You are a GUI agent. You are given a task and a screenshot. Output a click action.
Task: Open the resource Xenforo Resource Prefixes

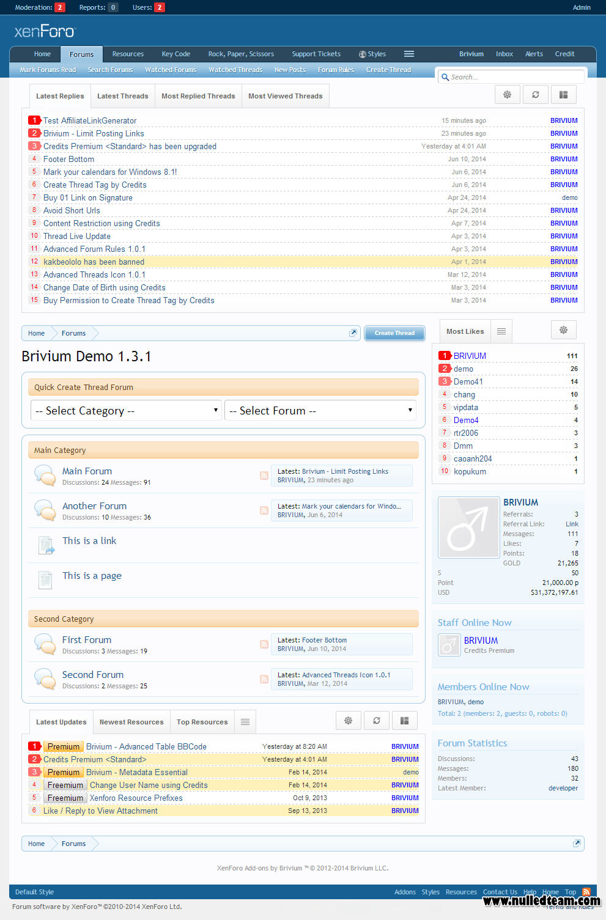pos(136,798)
